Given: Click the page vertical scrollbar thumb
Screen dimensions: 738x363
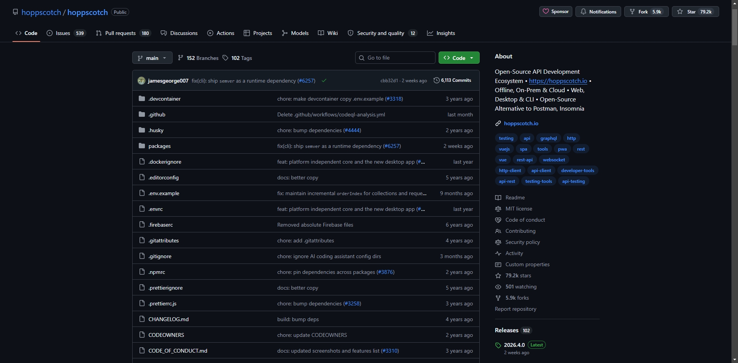Looking at the screenshot, I should pos(735,27).
